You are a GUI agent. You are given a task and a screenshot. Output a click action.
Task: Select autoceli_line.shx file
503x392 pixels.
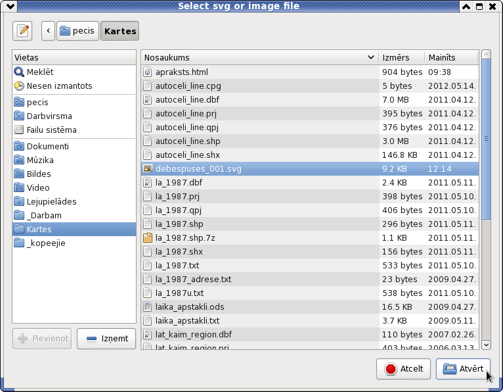pos(310,155)
